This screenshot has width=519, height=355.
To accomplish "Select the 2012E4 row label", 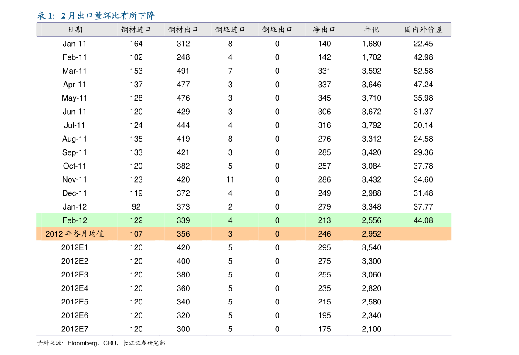I will pos(75,288).
